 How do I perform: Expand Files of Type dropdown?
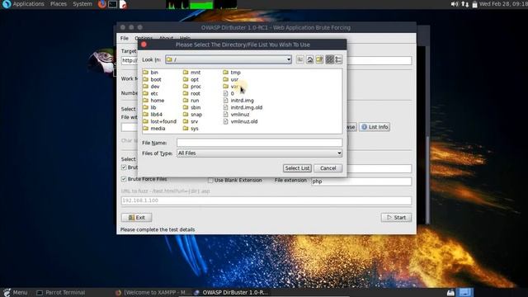tap(339, 153)
